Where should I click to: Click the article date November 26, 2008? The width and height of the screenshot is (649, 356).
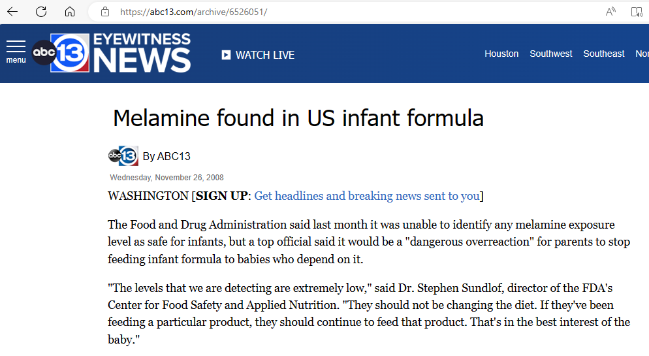click(166, 178)
